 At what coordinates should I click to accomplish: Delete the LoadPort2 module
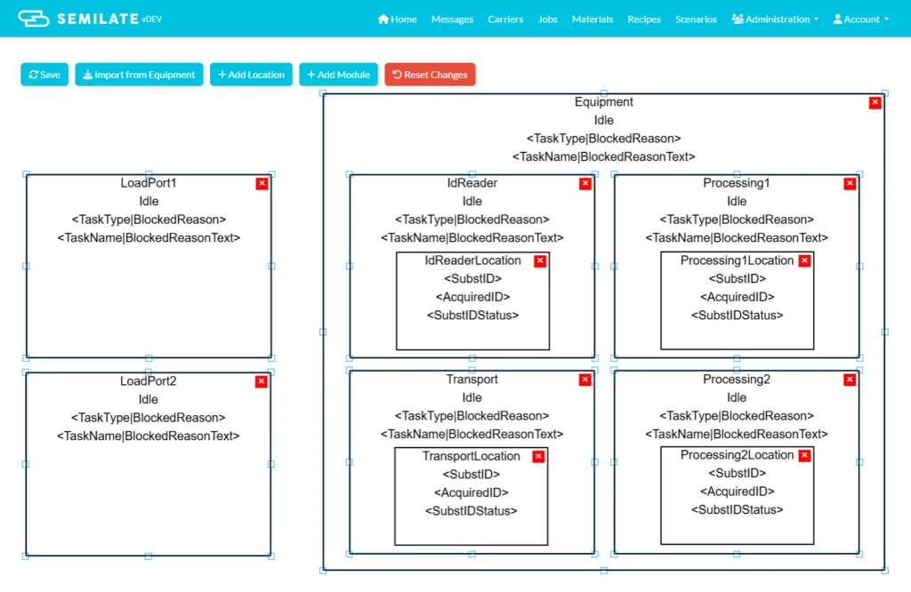coord(262,381)
